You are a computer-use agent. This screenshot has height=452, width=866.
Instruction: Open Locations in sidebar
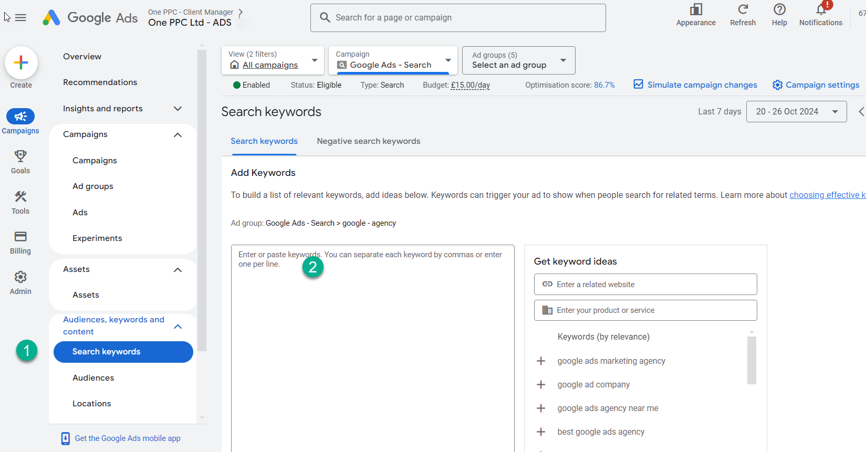point(92,404)
